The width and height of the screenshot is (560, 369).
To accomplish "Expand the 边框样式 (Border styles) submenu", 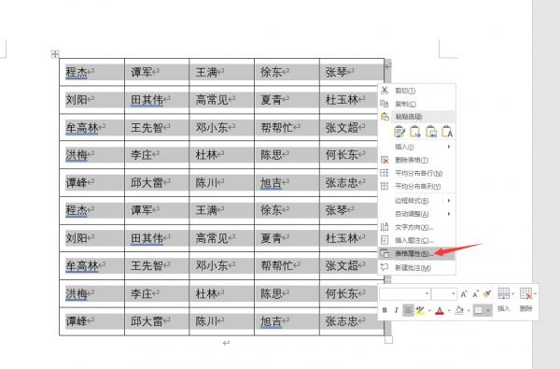I will coord(416,201).
